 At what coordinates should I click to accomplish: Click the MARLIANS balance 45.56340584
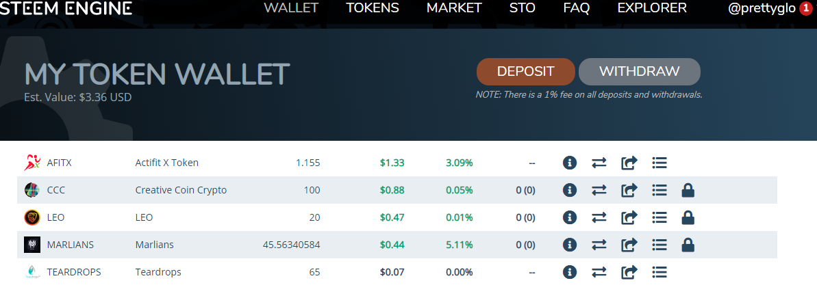(x=292, y=245)
